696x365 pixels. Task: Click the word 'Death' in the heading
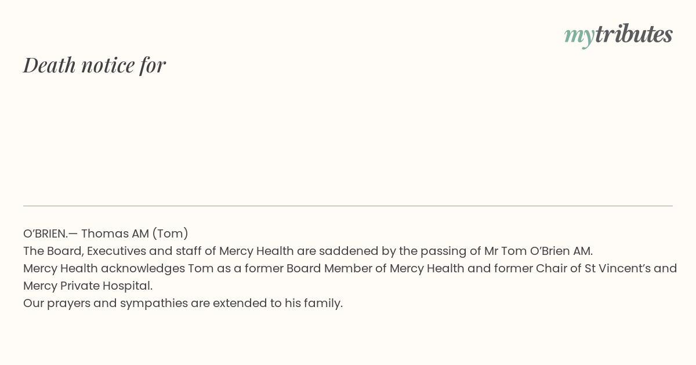point(49,65)
